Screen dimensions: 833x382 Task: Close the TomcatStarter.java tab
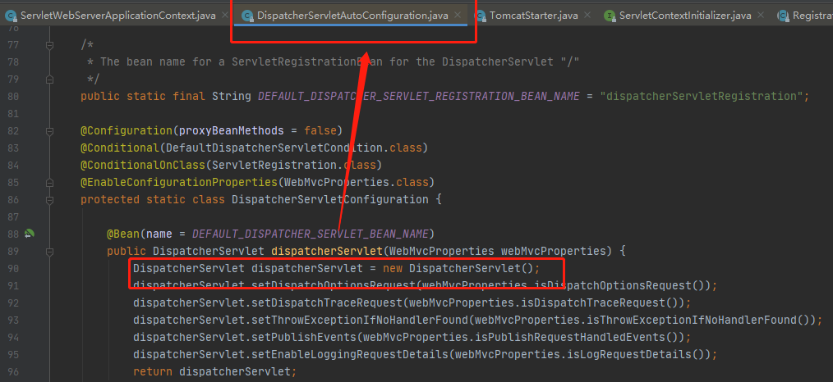tap(587, 16)
